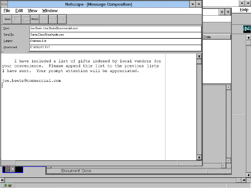Click the message body scrollbar thumb

pos(199,61)
